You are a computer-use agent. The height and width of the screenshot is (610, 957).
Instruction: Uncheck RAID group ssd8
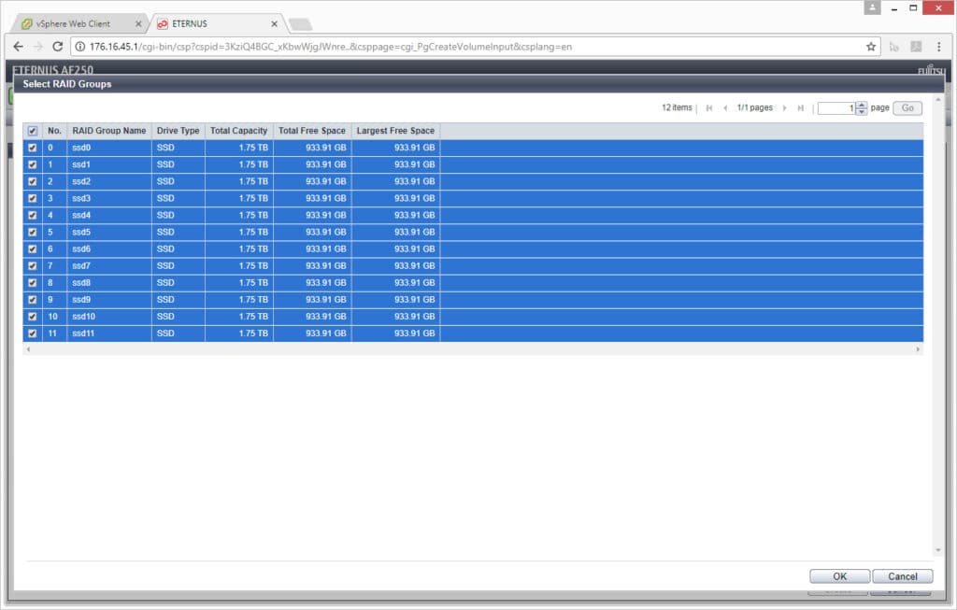click(x=33, y=283)
